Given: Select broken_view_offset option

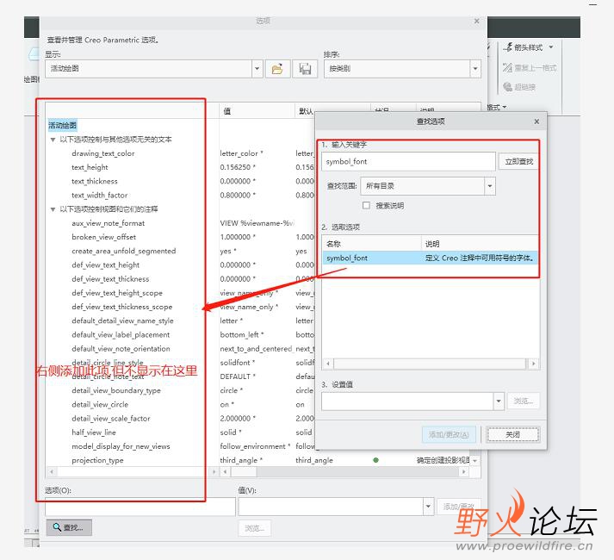Looking at the screenshot, I should [104, 237].
